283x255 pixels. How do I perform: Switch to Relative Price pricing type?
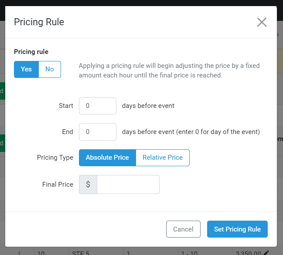[x=163, y=158]
